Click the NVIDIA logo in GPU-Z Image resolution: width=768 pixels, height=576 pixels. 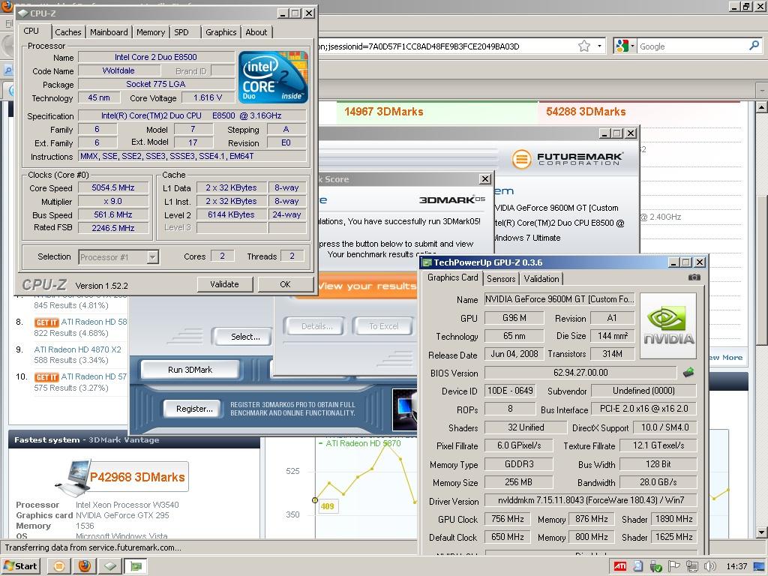point(668,325)
